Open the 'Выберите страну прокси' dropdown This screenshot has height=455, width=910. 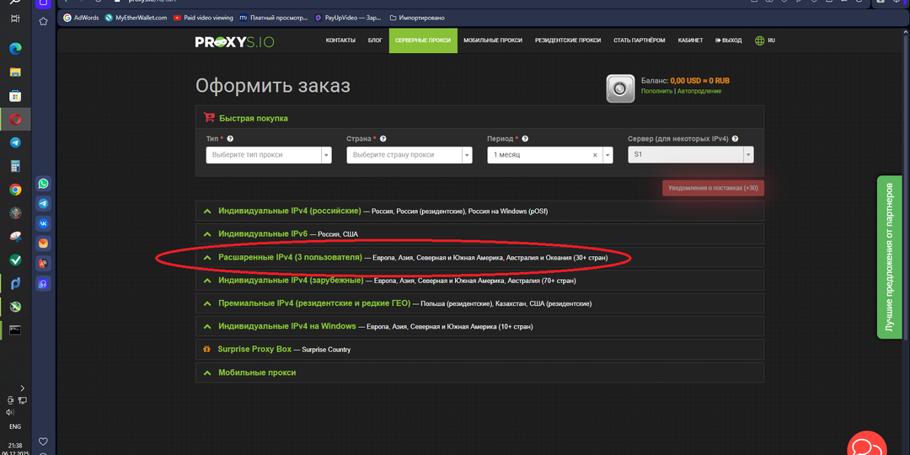tap(409, 155)
